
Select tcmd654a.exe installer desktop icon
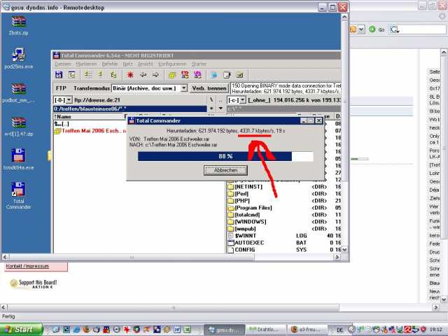point(19,159)
